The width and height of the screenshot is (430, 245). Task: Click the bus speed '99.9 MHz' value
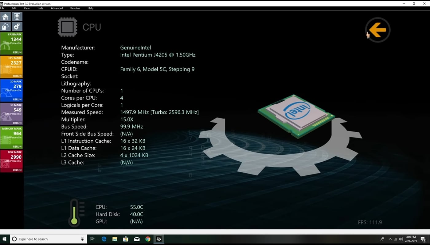131,126
